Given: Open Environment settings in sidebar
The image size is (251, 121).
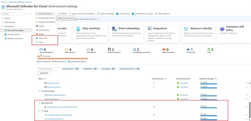Looking at the screenshot, I should (15, 30).
